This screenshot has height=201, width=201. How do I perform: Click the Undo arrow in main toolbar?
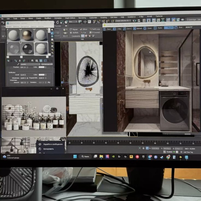3,23
